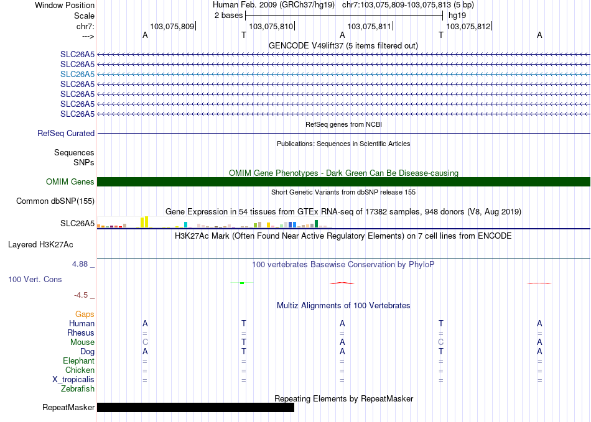591x422 pixels.
Task: Select the Chicken alignment row label
Action: [80, 370]
